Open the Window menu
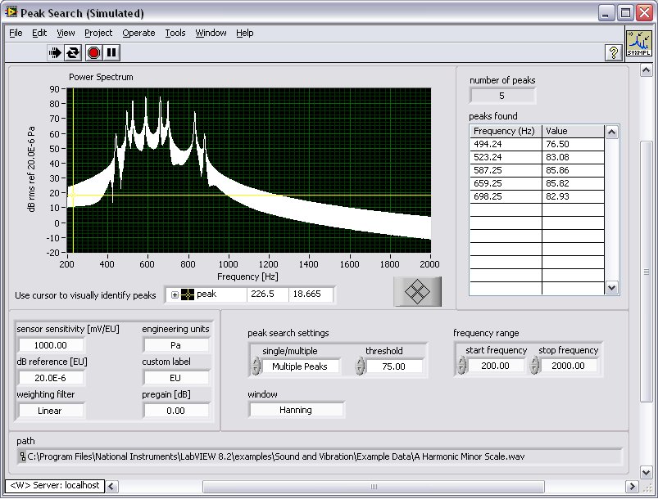Viewport: 658px width, 499px height. 211,33
